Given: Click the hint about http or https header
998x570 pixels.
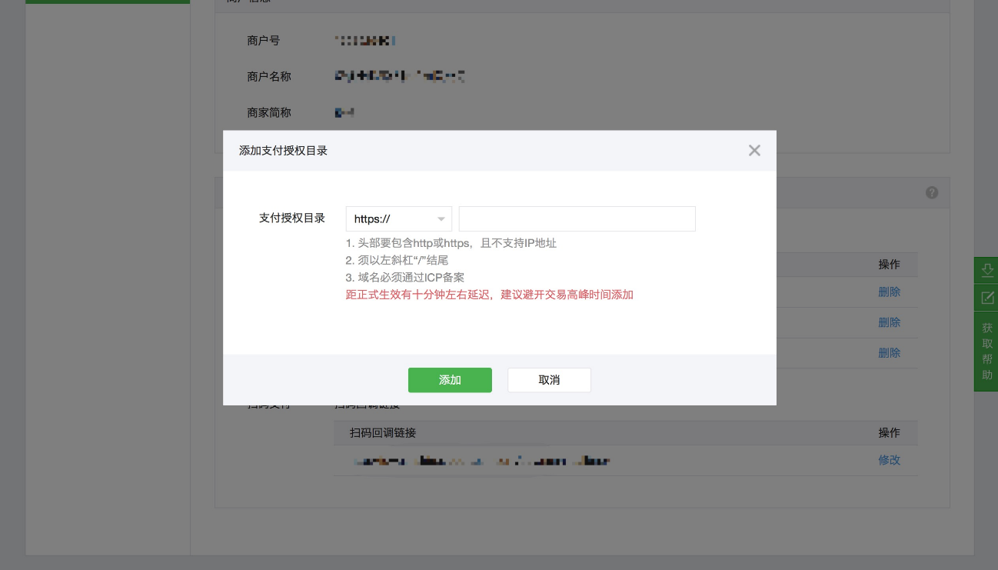Looking at the screenshot, I should tap(451, 243).
